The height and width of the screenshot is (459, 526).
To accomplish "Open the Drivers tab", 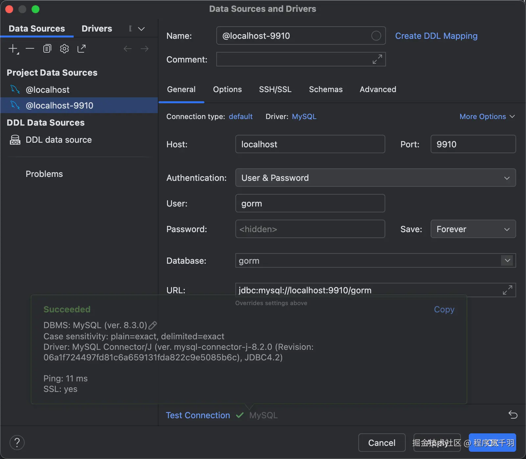I will coord(97,29).
